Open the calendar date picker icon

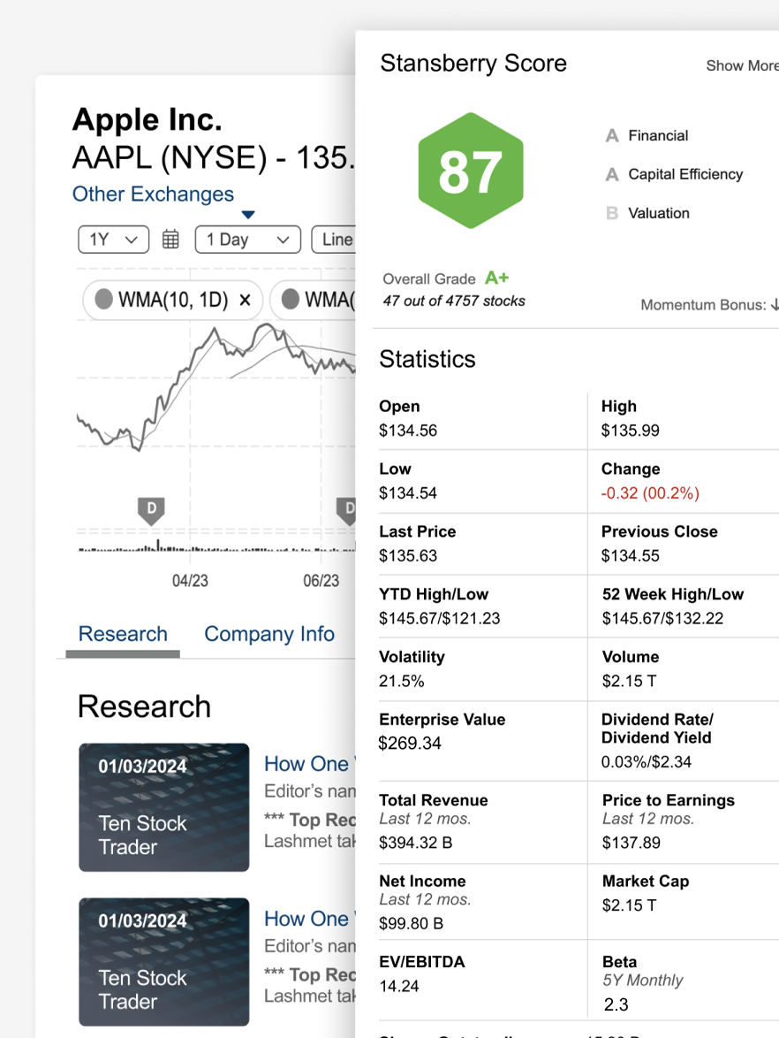(x=170, y=240)
